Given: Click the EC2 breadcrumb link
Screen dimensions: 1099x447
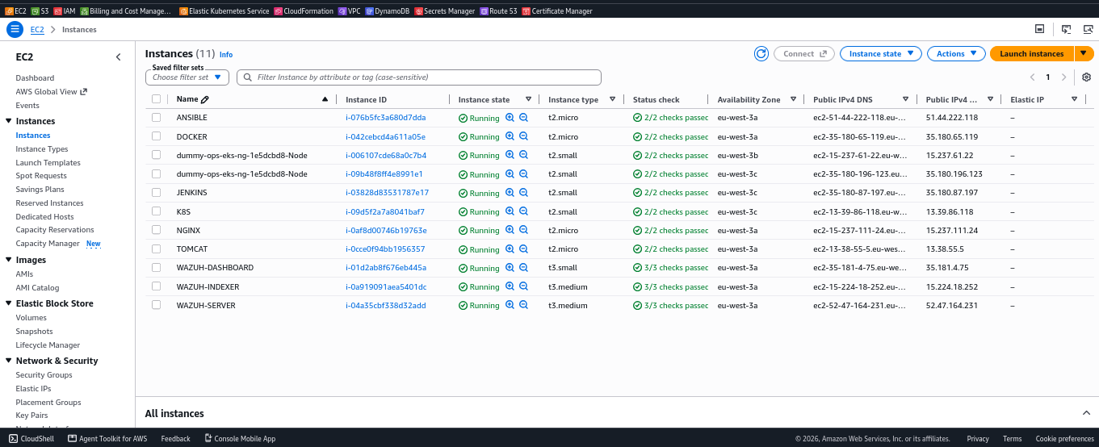Looking at the screenshot, I should (x=37, y=29).
